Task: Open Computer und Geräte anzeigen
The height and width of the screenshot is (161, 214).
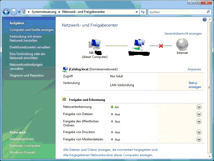Action: point(32,30)
